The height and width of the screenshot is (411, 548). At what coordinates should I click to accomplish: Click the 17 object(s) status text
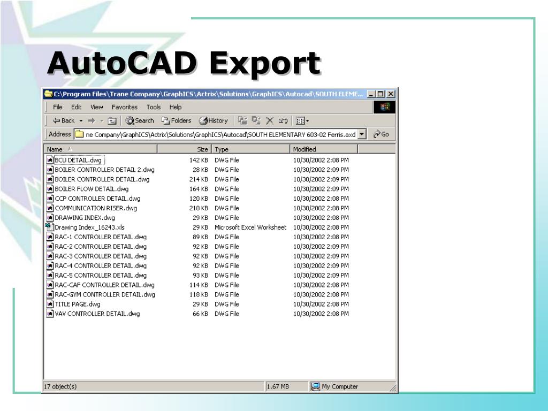(x=60, y=386)
